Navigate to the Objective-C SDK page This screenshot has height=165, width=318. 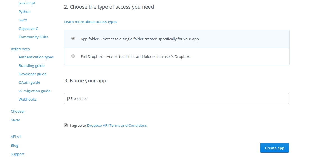click(28, 28)
